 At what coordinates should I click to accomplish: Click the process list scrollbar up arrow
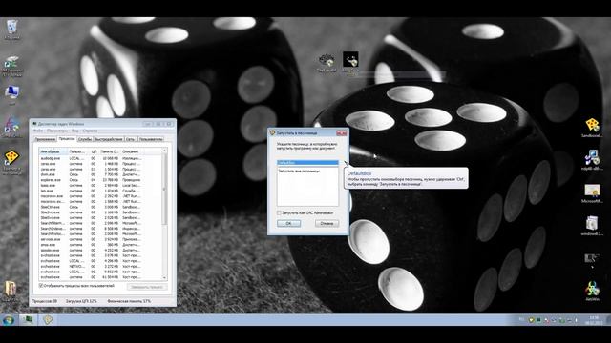click(x=164, y=151)
